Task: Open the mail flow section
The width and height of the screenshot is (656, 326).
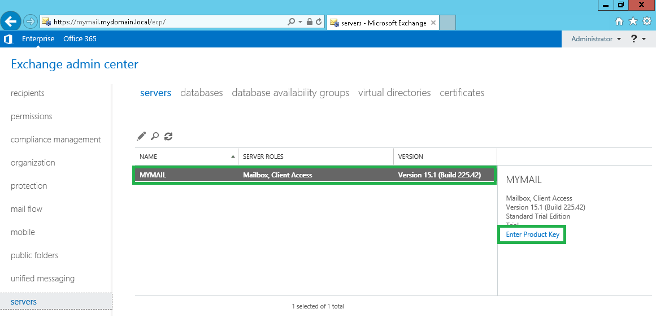Action: (27, 209)
